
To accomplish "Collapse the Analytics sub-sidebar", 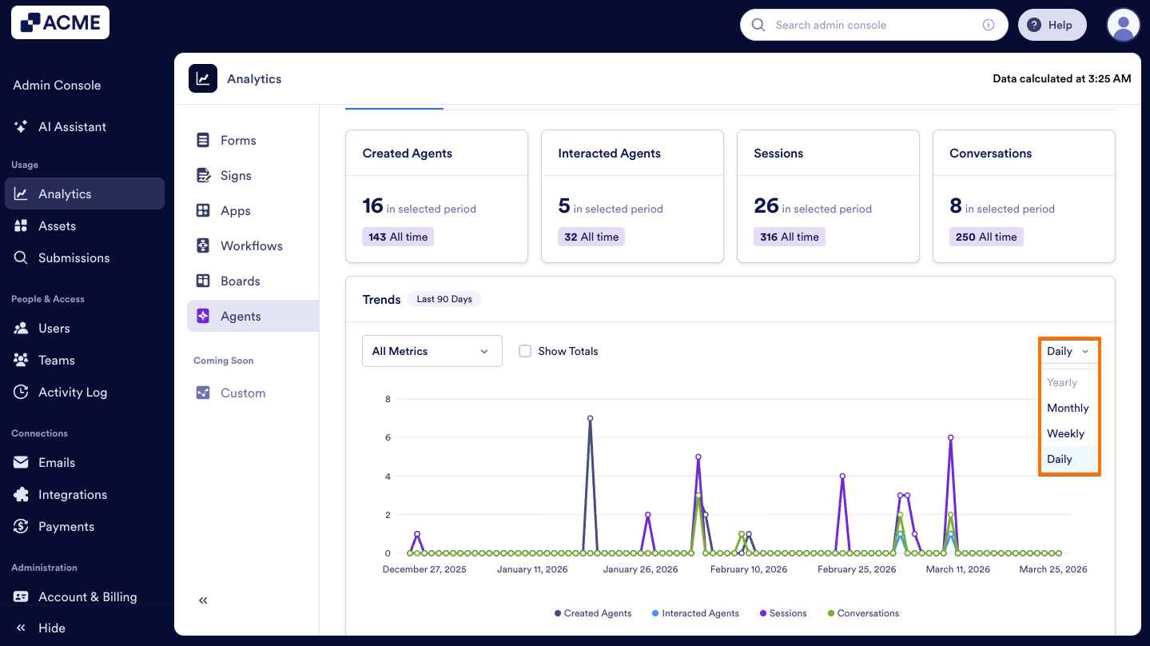I will tap(202, 600).
